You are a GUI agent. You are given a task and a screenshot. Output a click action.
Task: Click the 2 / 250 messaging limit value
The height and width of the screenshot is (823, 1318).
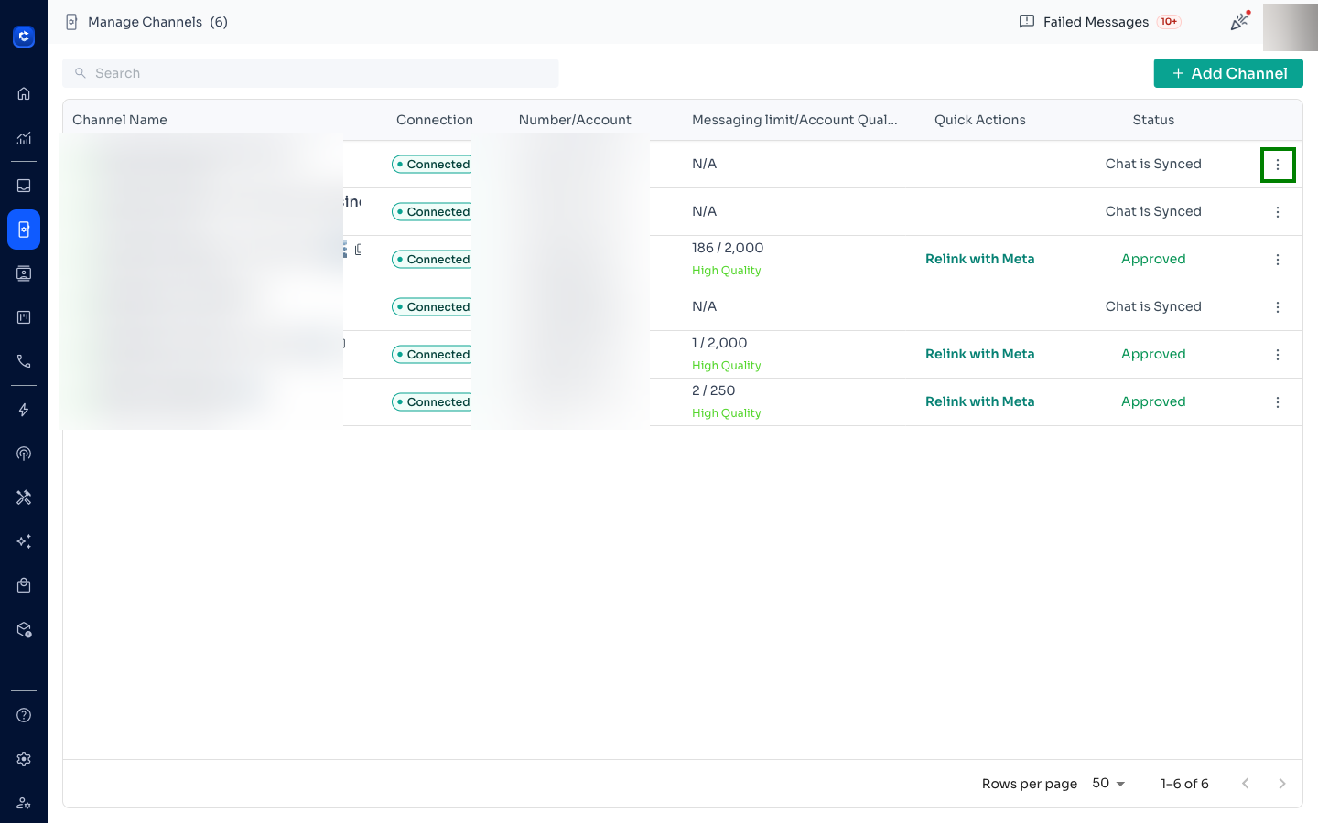[714, 390]
